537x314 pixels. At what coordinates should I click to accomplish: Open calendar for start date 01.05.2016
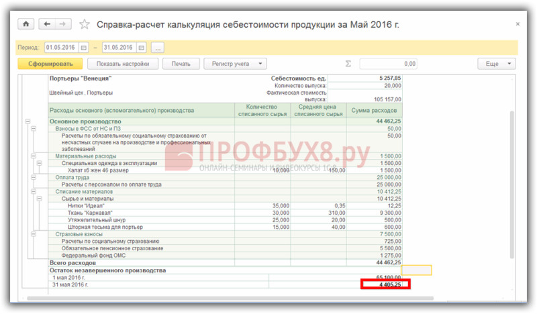pyautogui.click(x=83, y=48)
